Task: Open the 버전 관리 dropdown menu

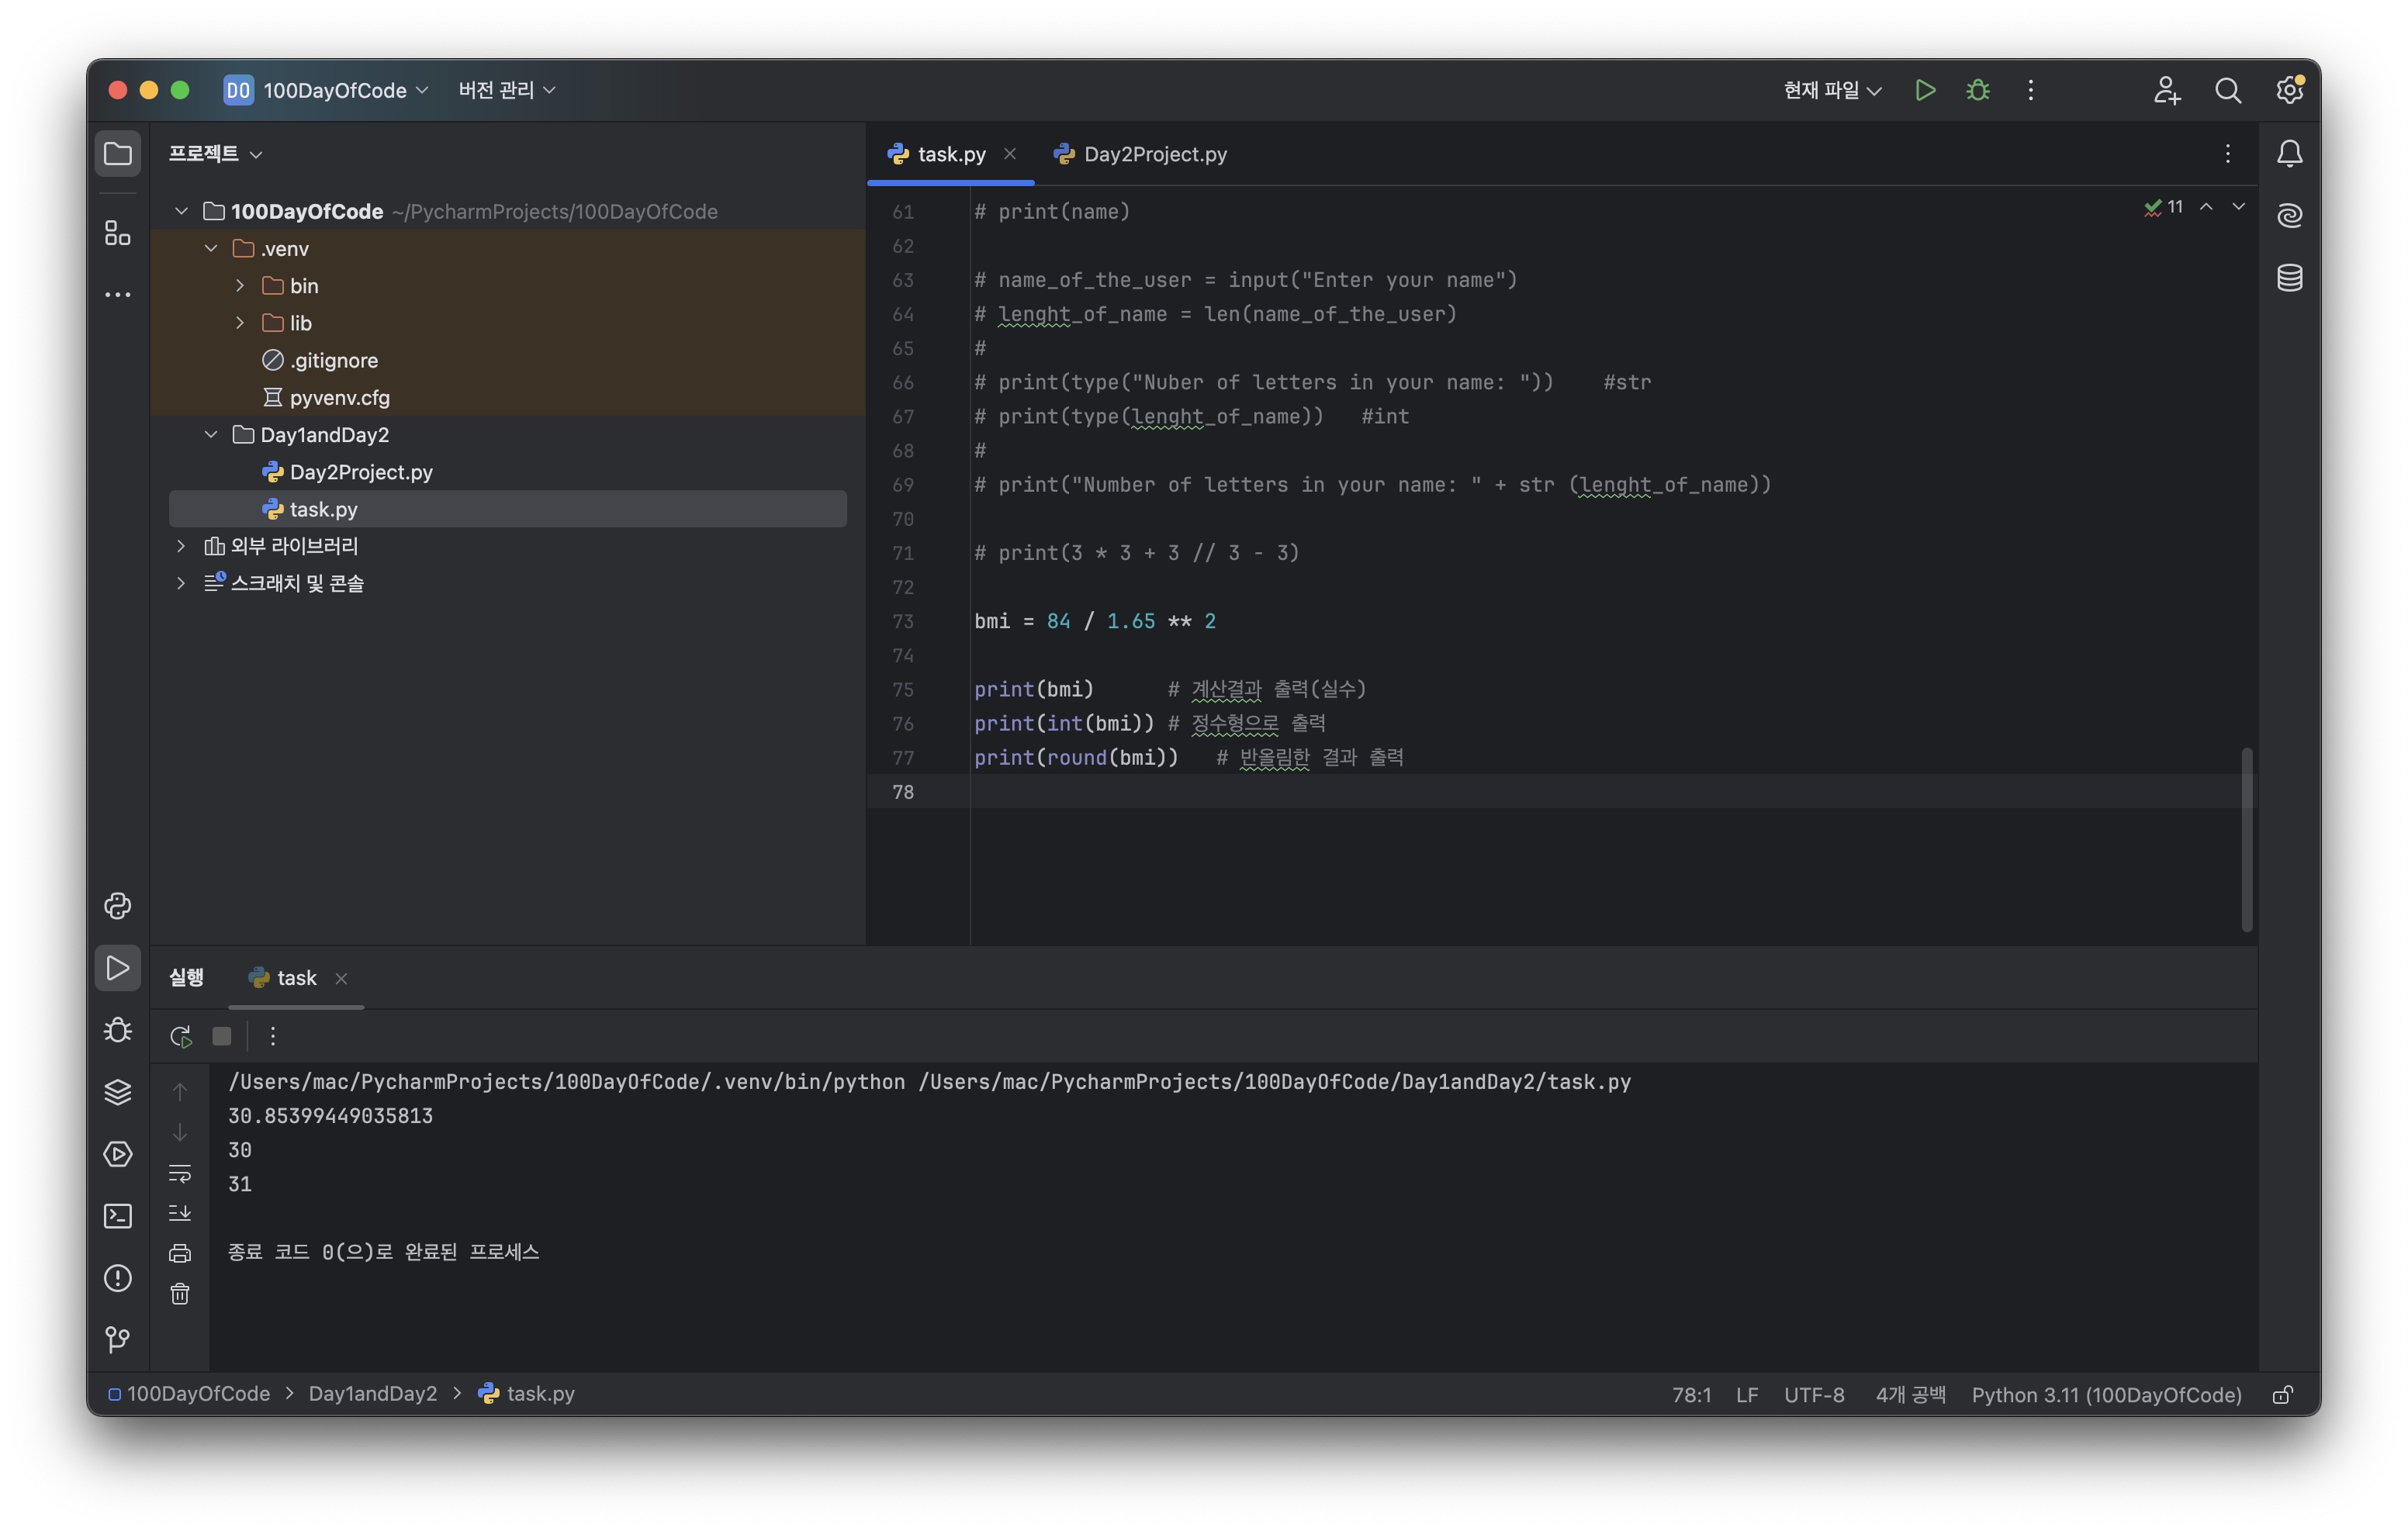Action: tap(507, 90)
